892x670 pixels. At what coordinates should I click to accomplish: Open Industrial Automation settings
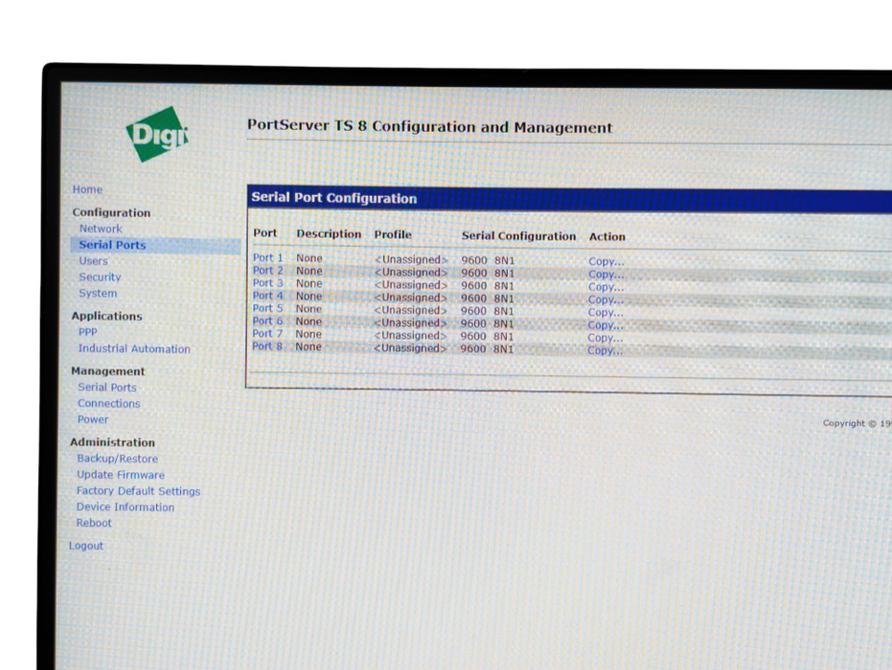click(x=134, y=348)
